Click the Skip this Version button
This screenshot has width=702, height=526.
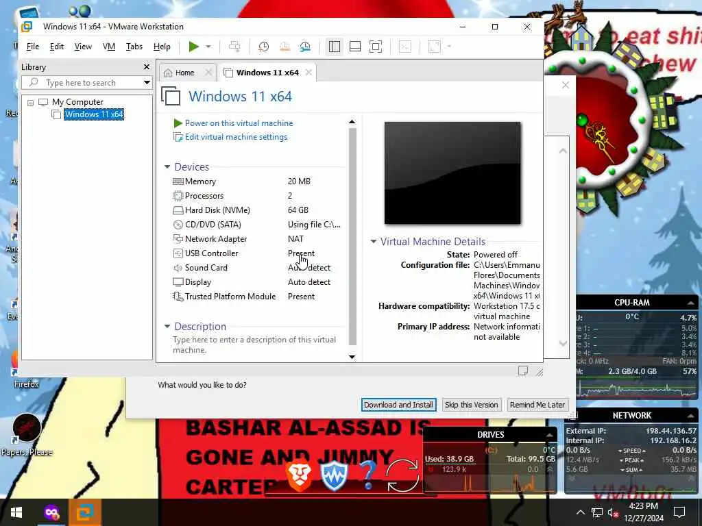tap(471, 405)
